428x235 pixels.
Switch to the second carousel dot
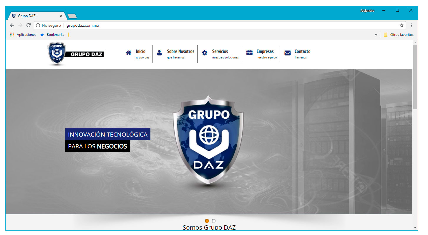tap(213, 221)
